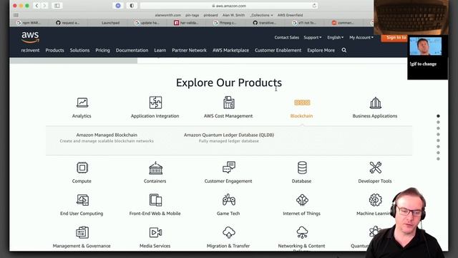Open the Partner Network navigation item
This screenshot has width=458, height=258.
[x=189, y=50]
